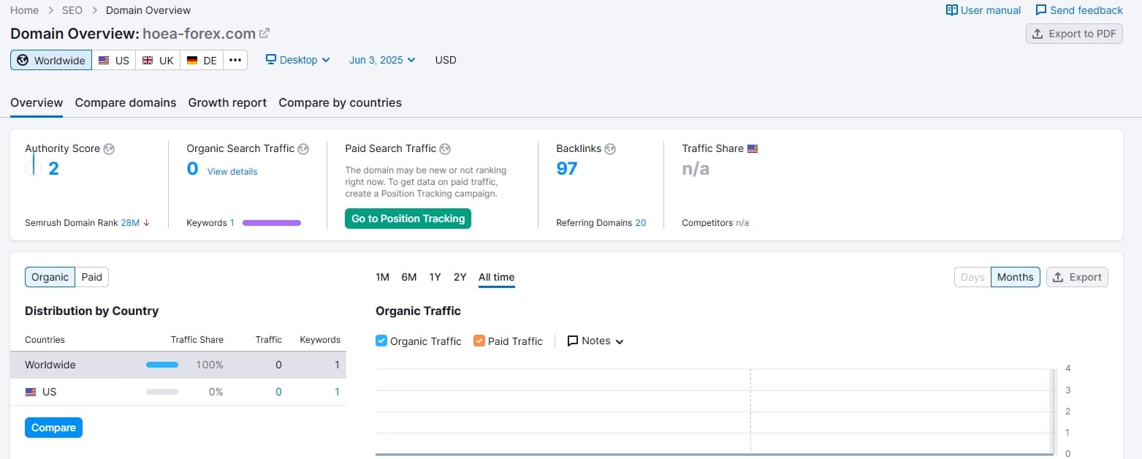
Task: Click the US row Traffic value 0
Action: pos(278,392)
